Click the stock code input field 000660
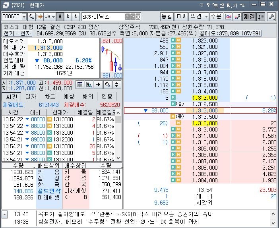This screenshot has width=279, height=228. pos(12,17)
